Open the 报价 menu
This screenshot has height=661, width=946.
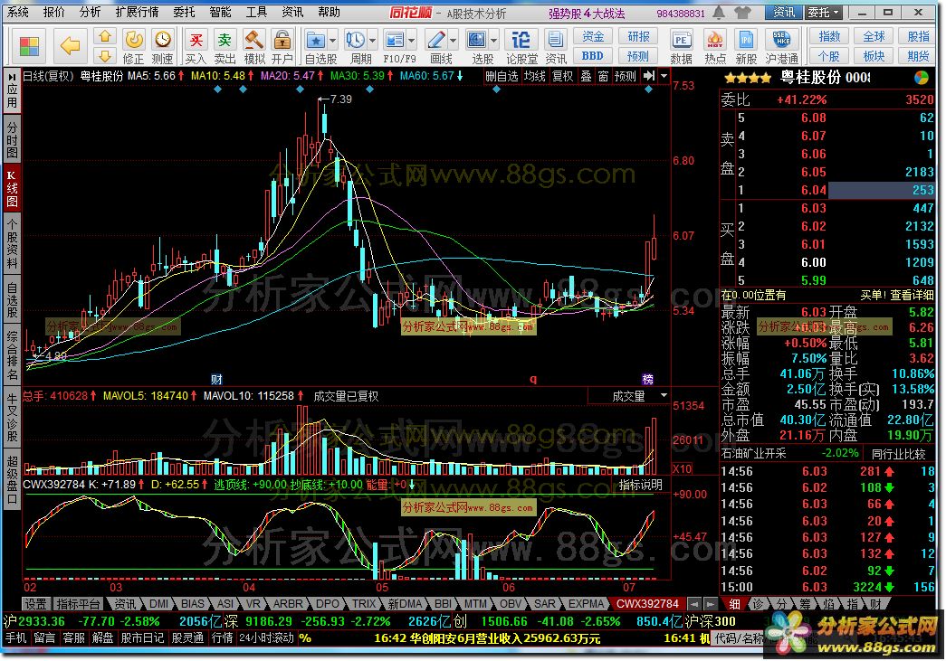[x=54, y=12]
